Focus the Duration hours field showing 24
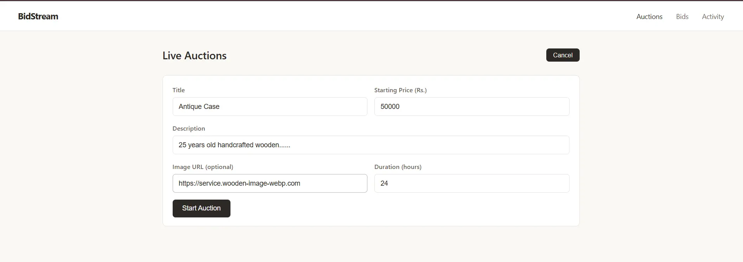The height and width of the screenshot is (262, 743). click(x=472, y=183)
